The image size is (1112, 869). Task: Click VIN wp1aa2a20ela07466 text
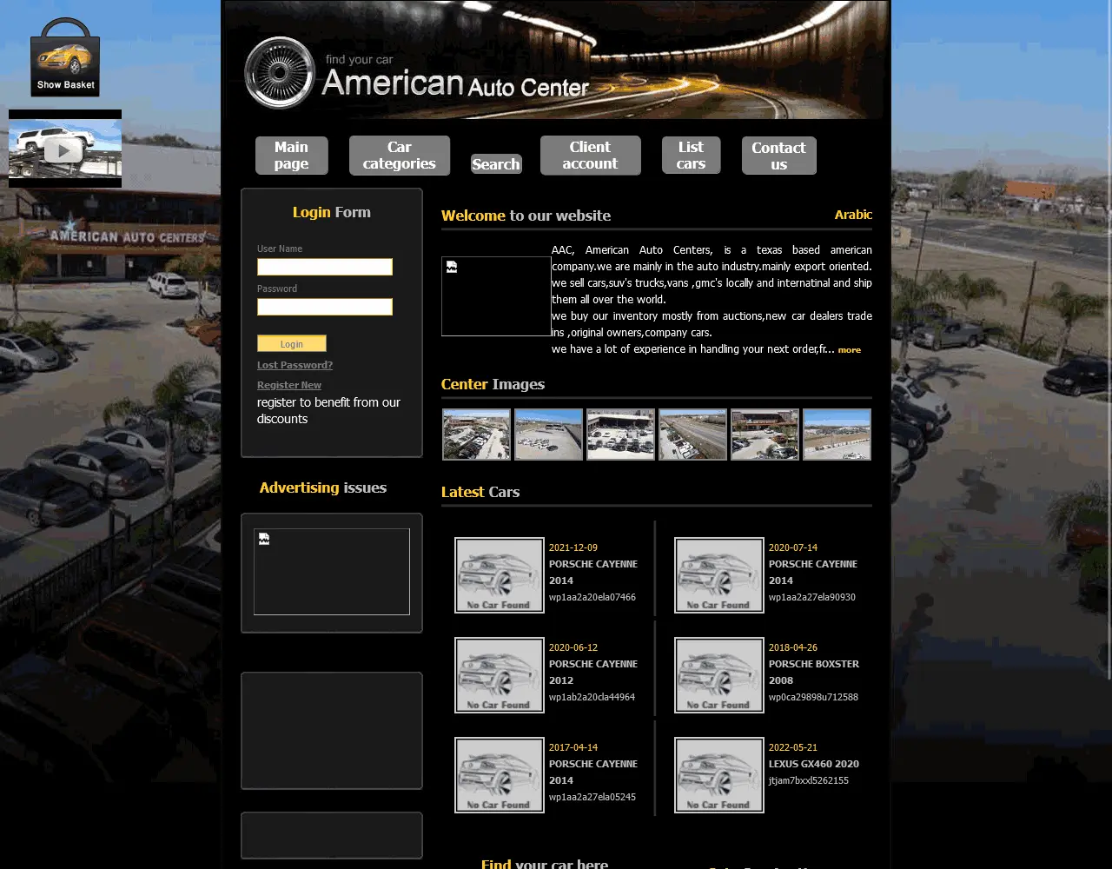click(592, 597)
